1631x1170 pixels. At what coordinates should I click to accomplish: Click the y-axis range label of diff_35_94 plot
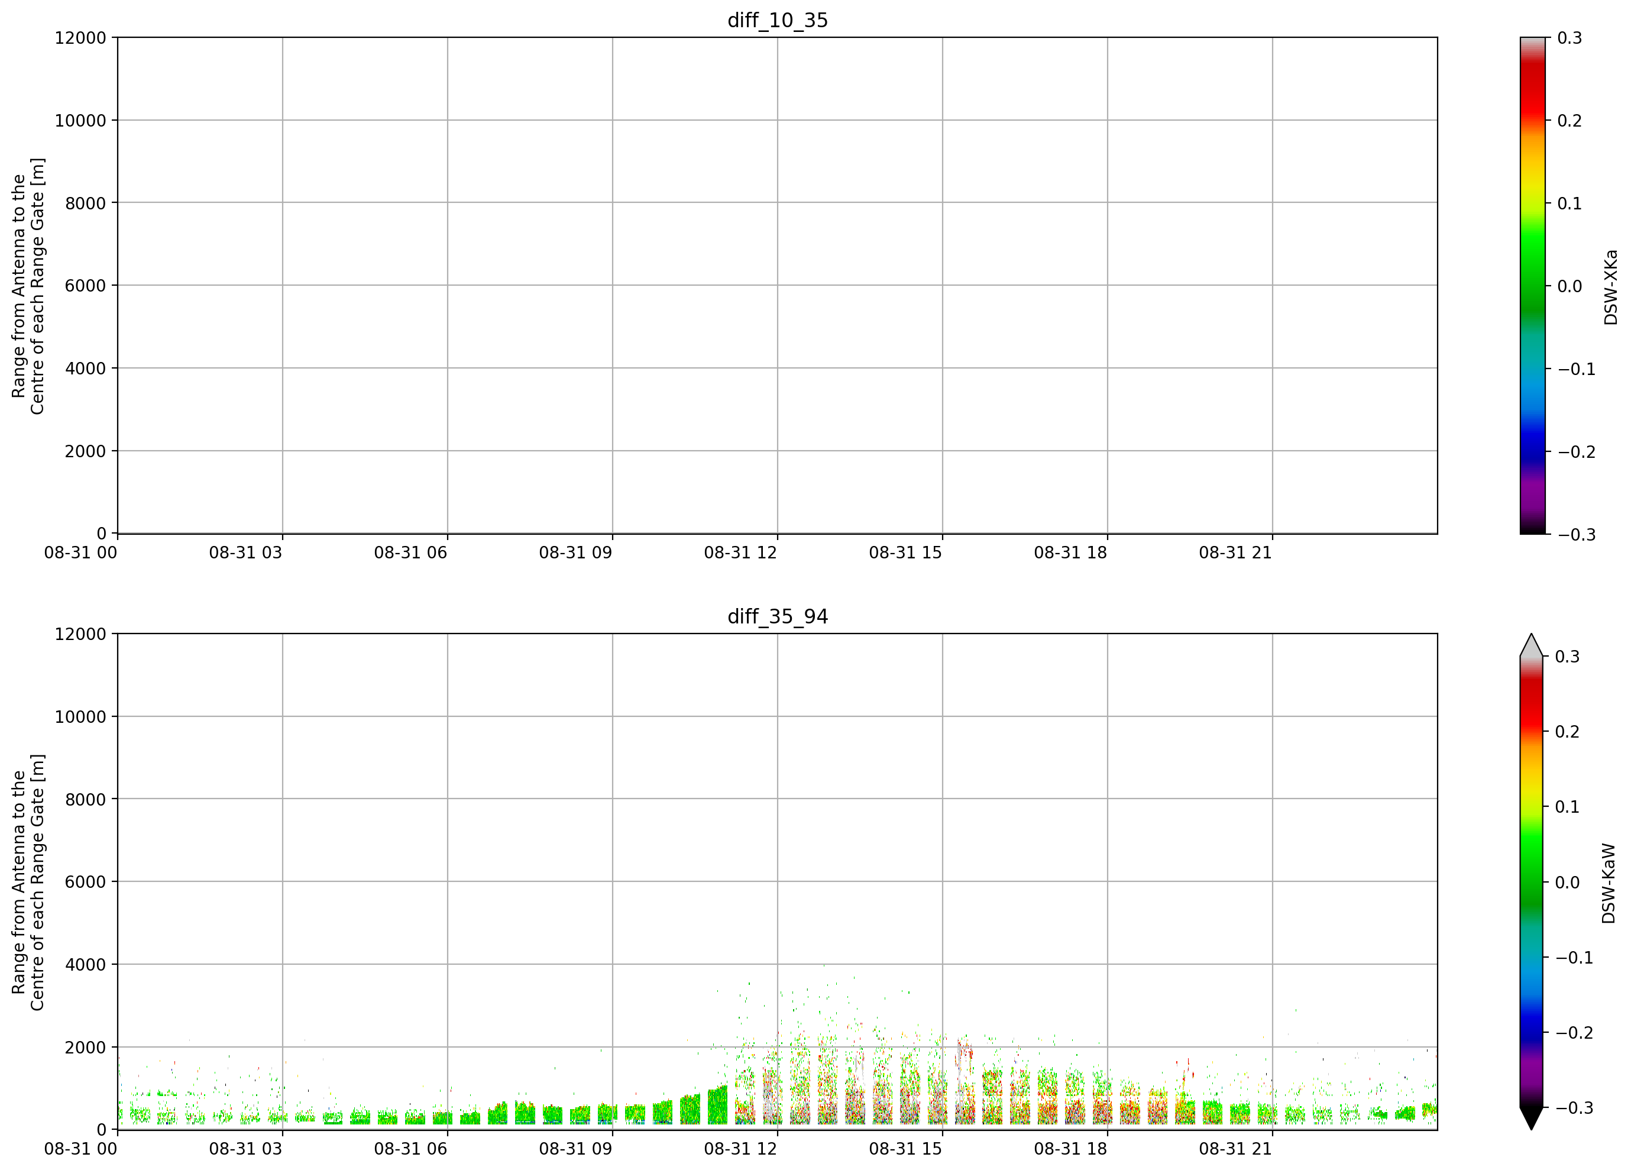click(x=28, y=883)
